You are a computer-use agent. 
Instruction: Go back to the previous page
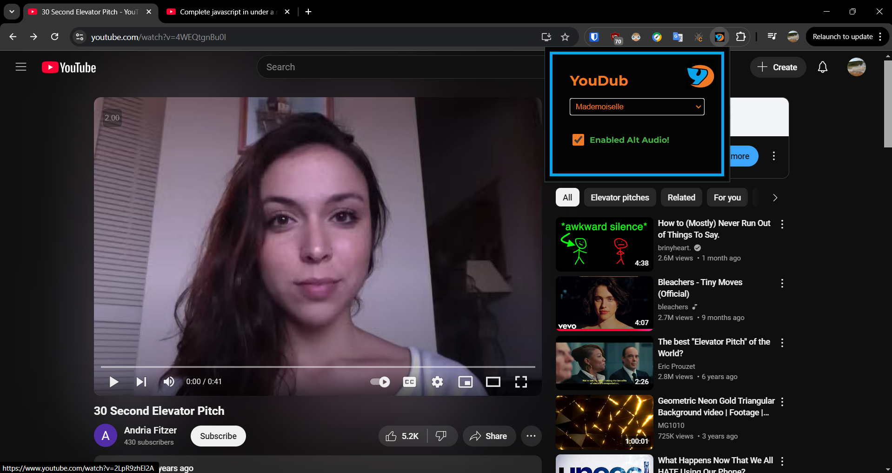coord(13,37)
